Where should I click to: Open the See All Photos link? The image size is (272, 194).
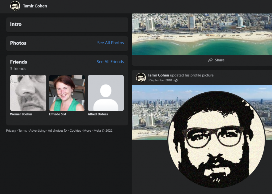pyautogui.click(x=110, y=43)
